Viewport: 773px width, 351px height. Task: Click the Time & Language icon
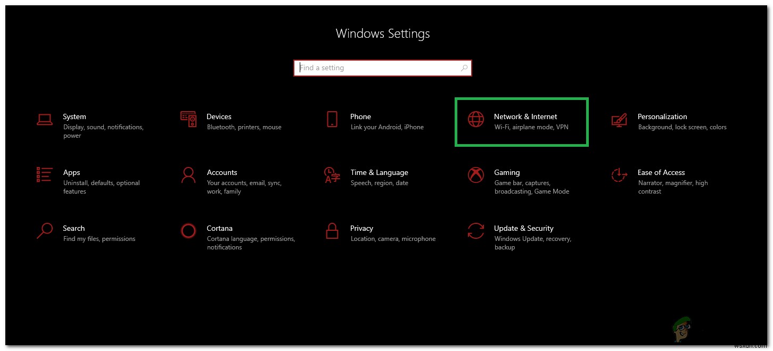pyautogui.click(x=332, y=176)
